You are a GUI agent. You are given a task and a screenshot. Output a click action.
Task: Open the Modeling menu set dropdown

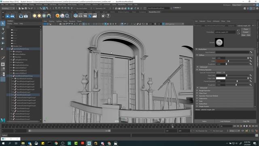pyautogui.click(x=8, y=8)
